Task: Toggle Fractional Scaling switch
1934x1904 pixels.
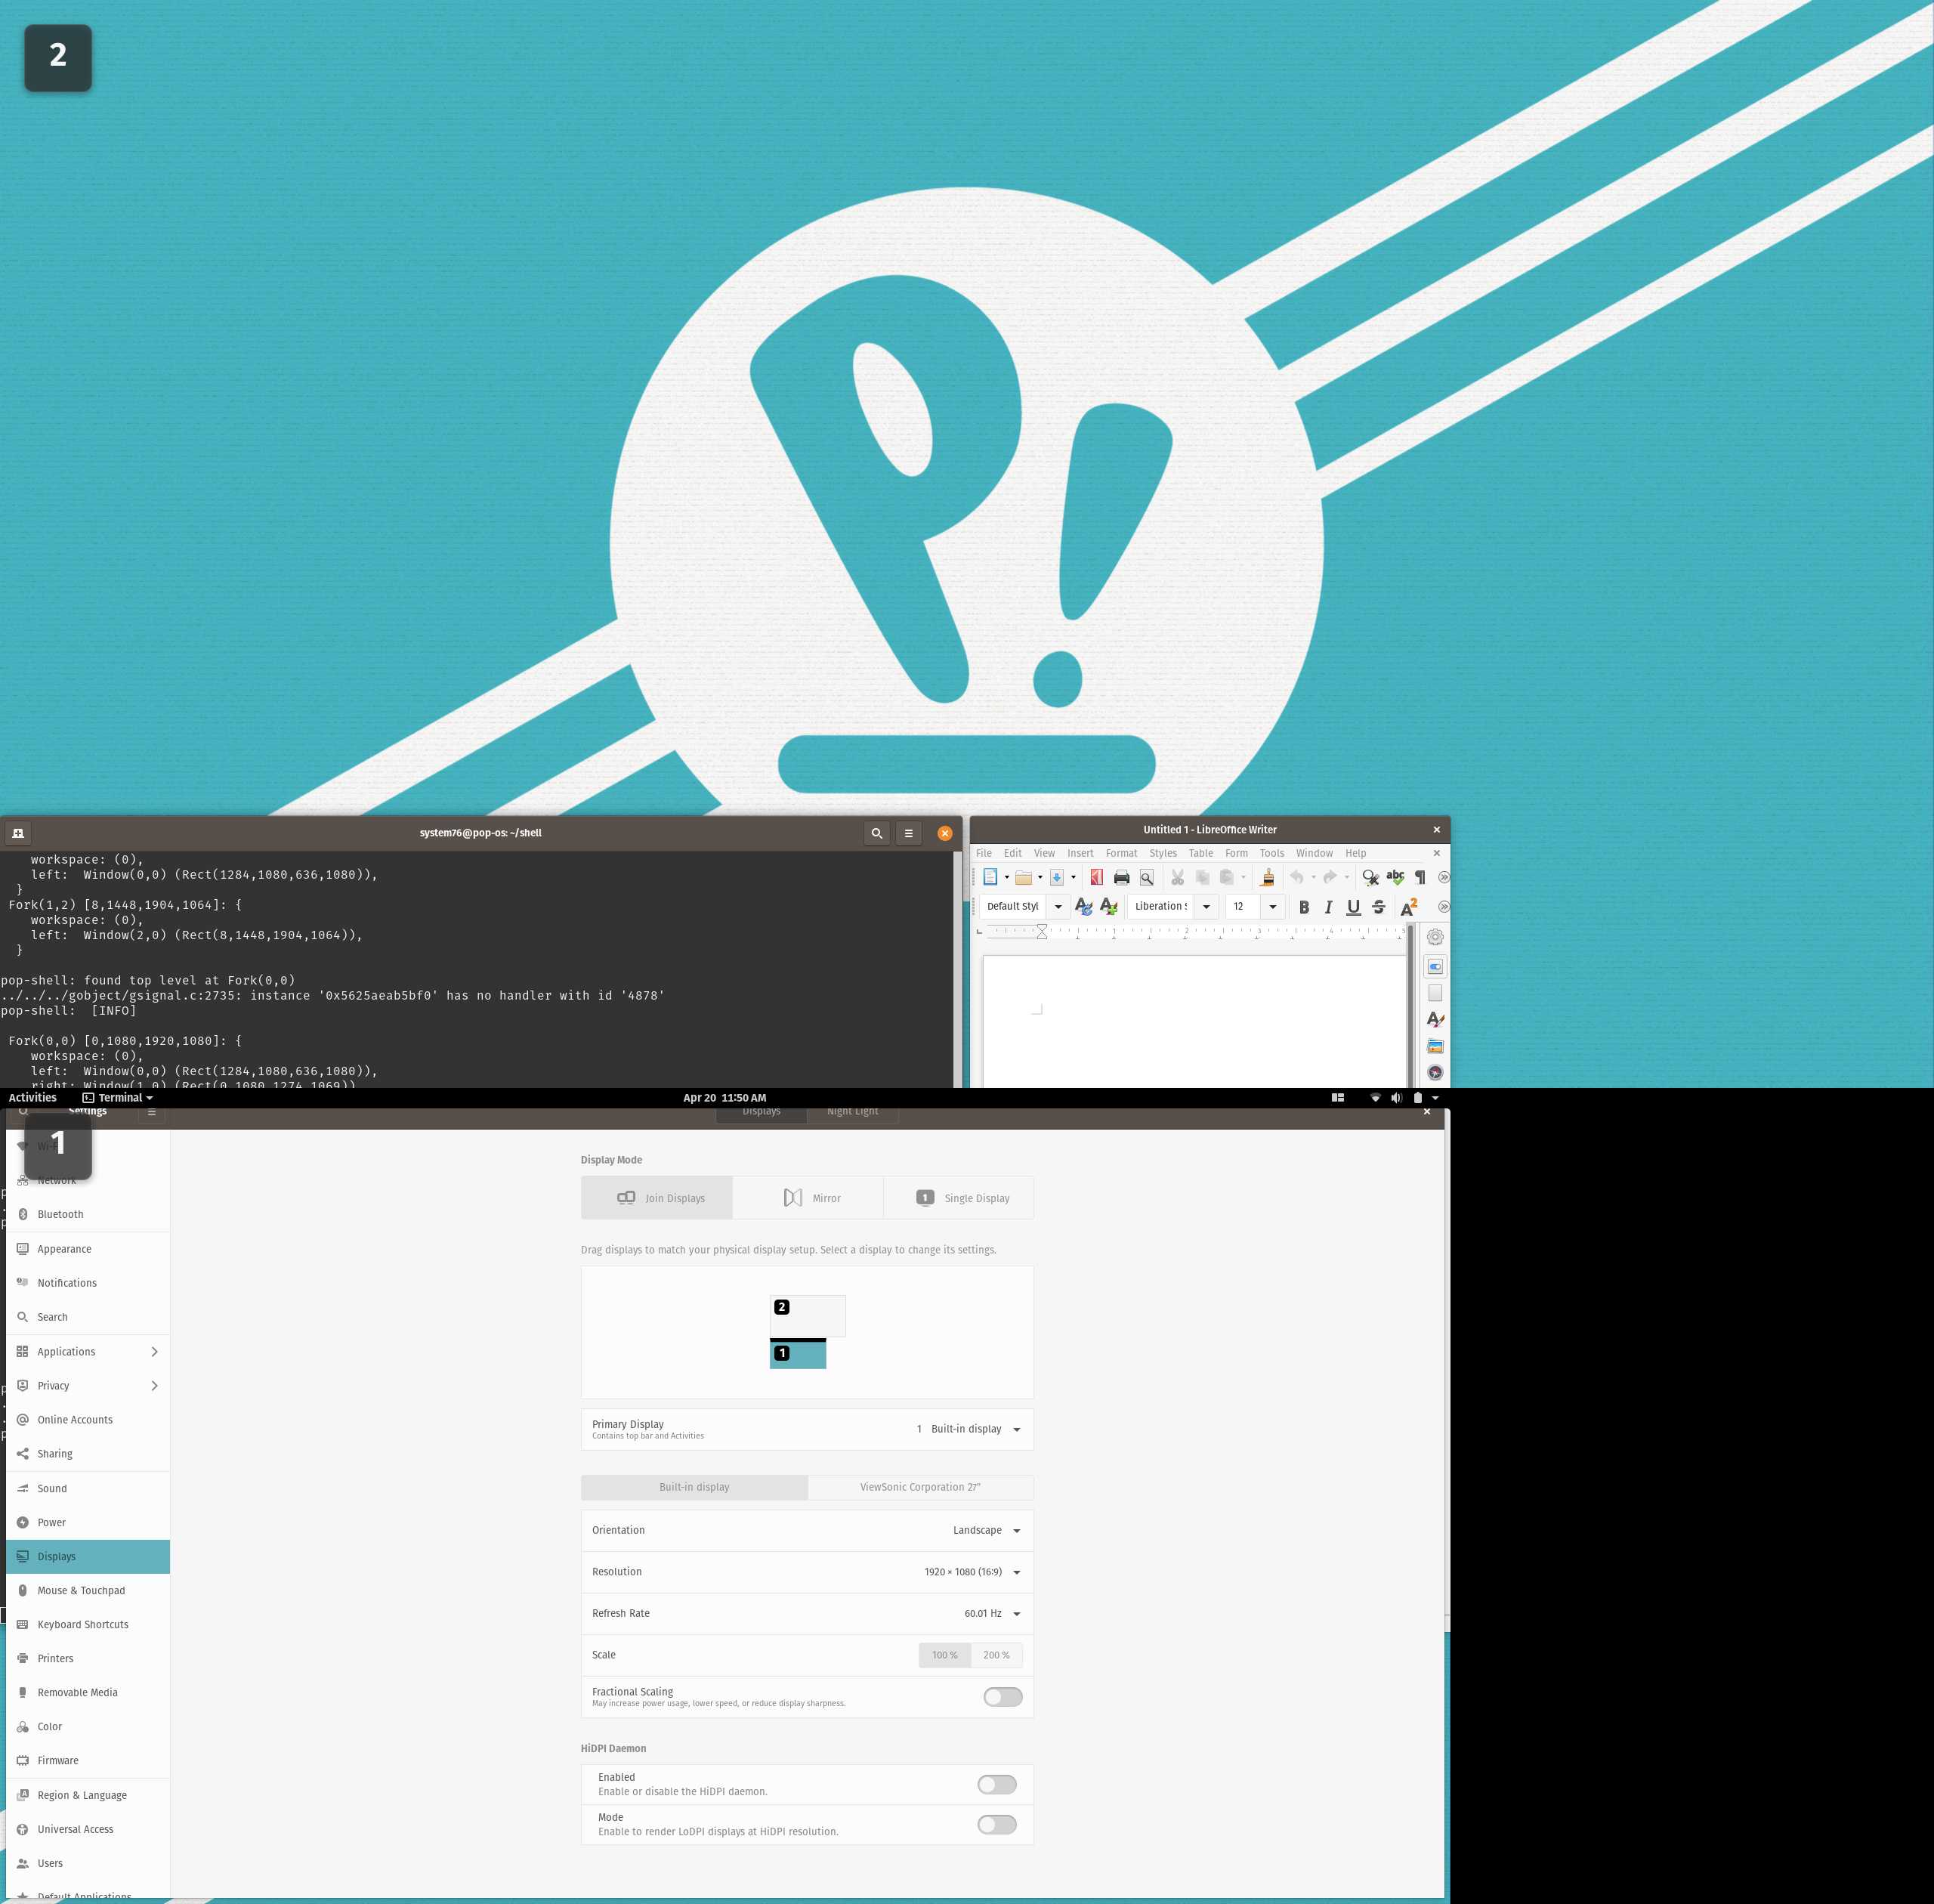Action: [1003, 1696]
